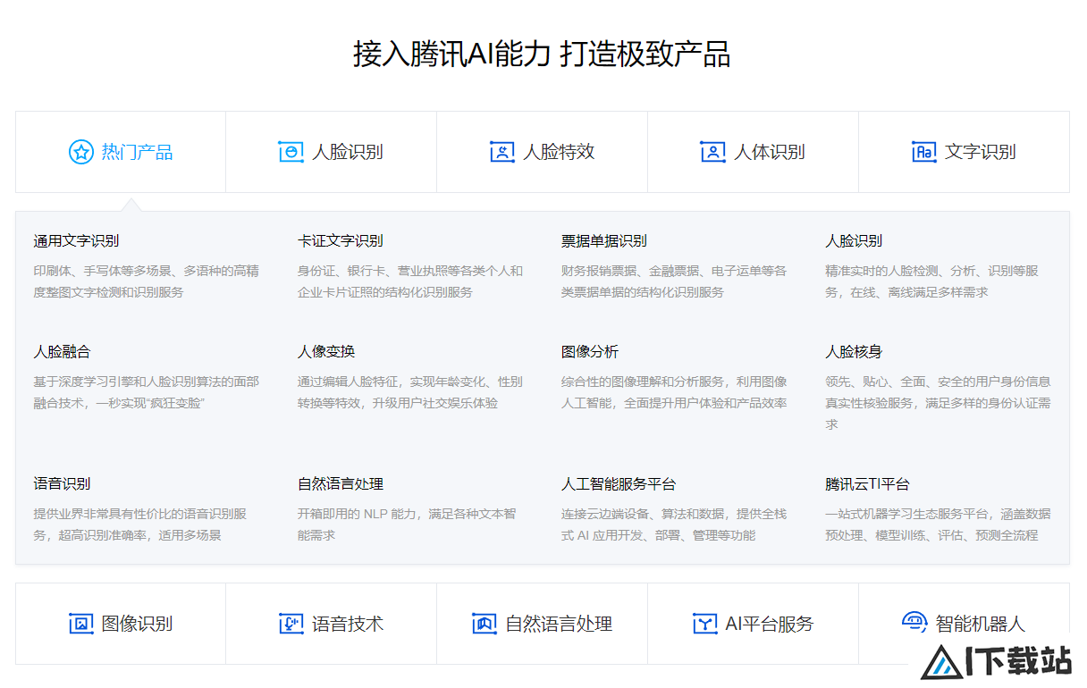Click the description starting 精准实时的人脸检测
The image size is (1087, 688).
point(931,281)
